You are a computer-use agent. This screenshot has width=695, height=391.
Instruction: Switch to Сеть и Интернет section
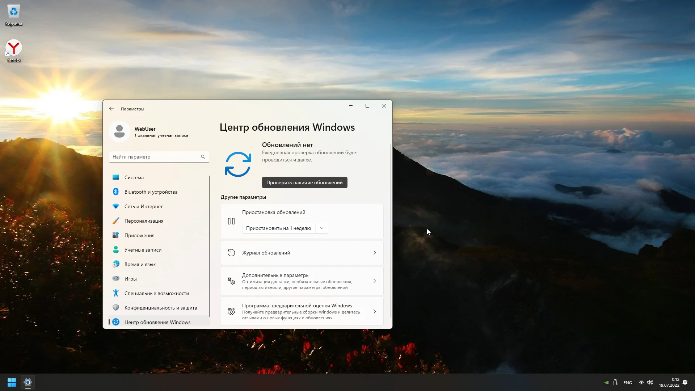[x=144, y=206]
